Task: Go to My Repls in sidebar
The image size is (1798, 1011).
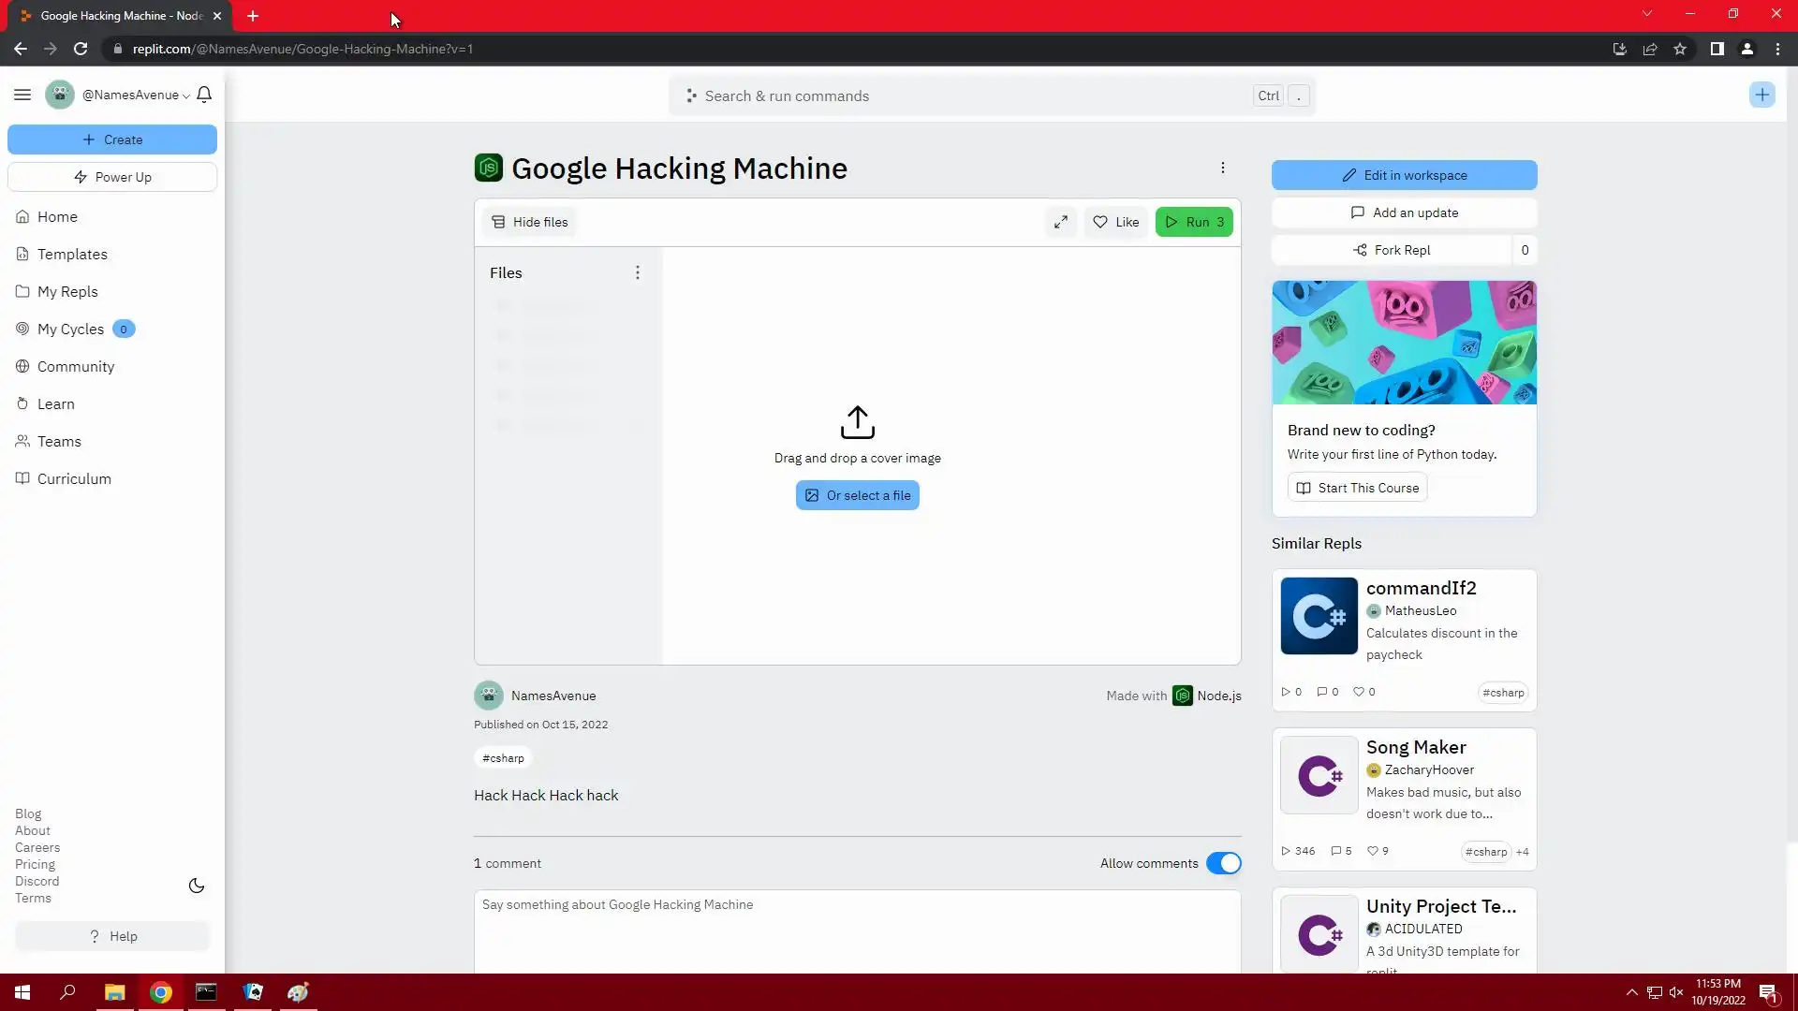Action: (67, 291)
